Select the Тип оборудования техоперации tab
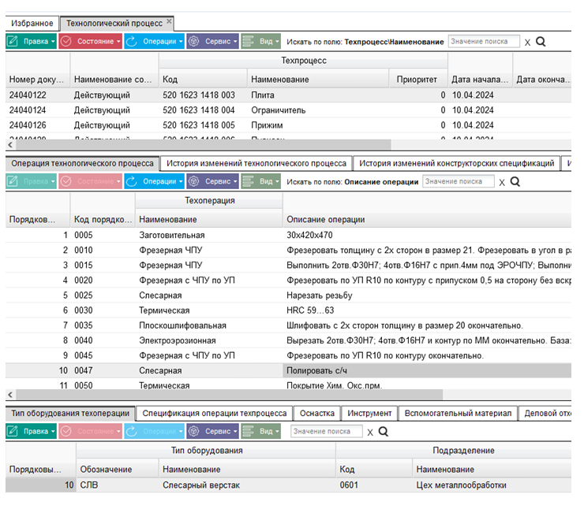Image resolution: width=584 pixels, height=509 pixels. click(70, 414)
